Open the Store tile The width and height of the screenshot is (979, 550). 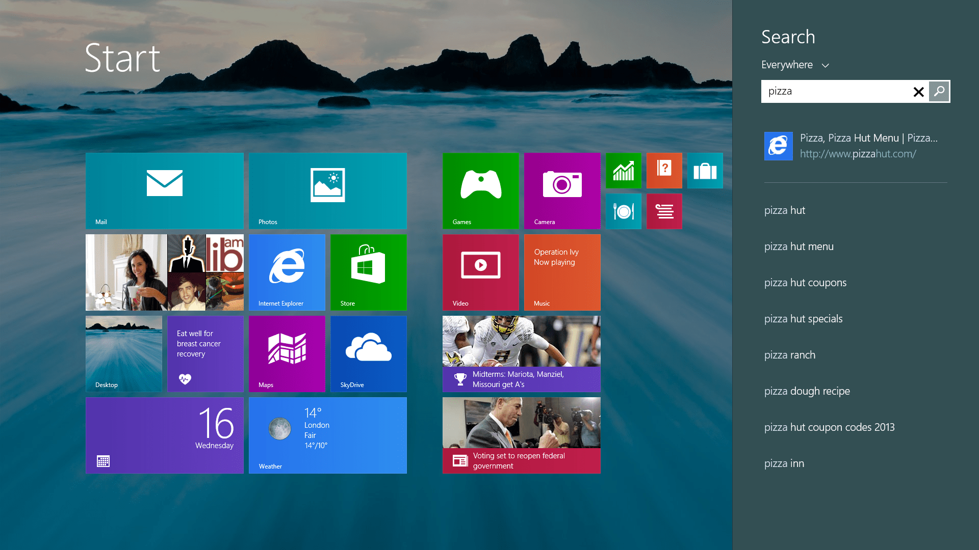(368, 272)
